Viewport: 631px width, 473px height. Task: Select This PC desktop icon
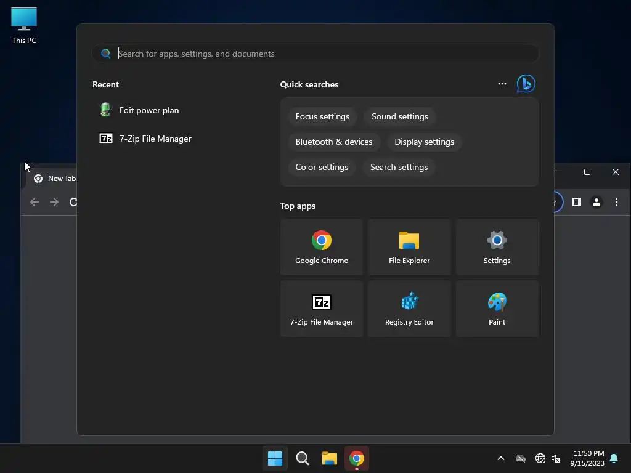pos(24,26)
